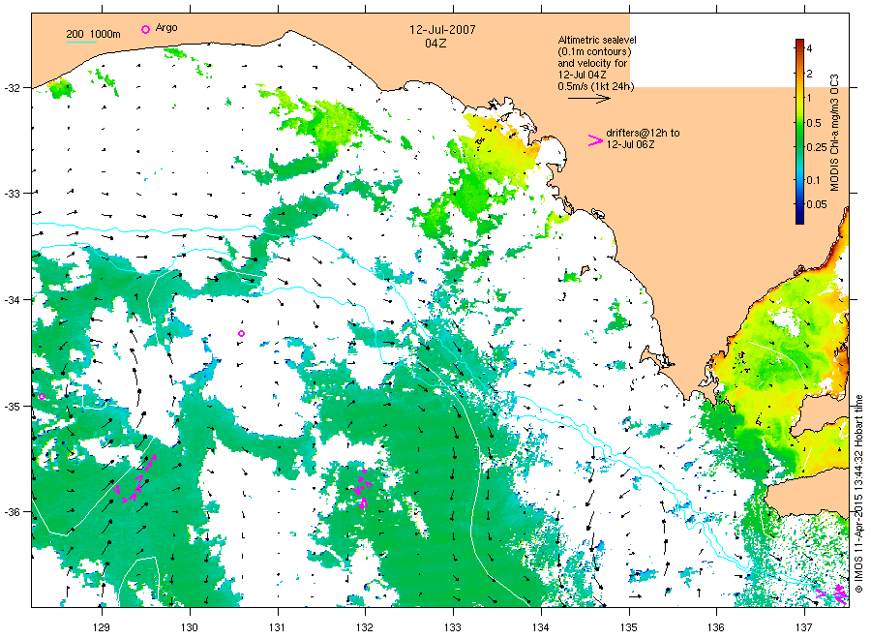Click the text '12-Jul 06Z' under drifters
The width and height of the screenshot is (871, 639).
click(x=630, y=144)
